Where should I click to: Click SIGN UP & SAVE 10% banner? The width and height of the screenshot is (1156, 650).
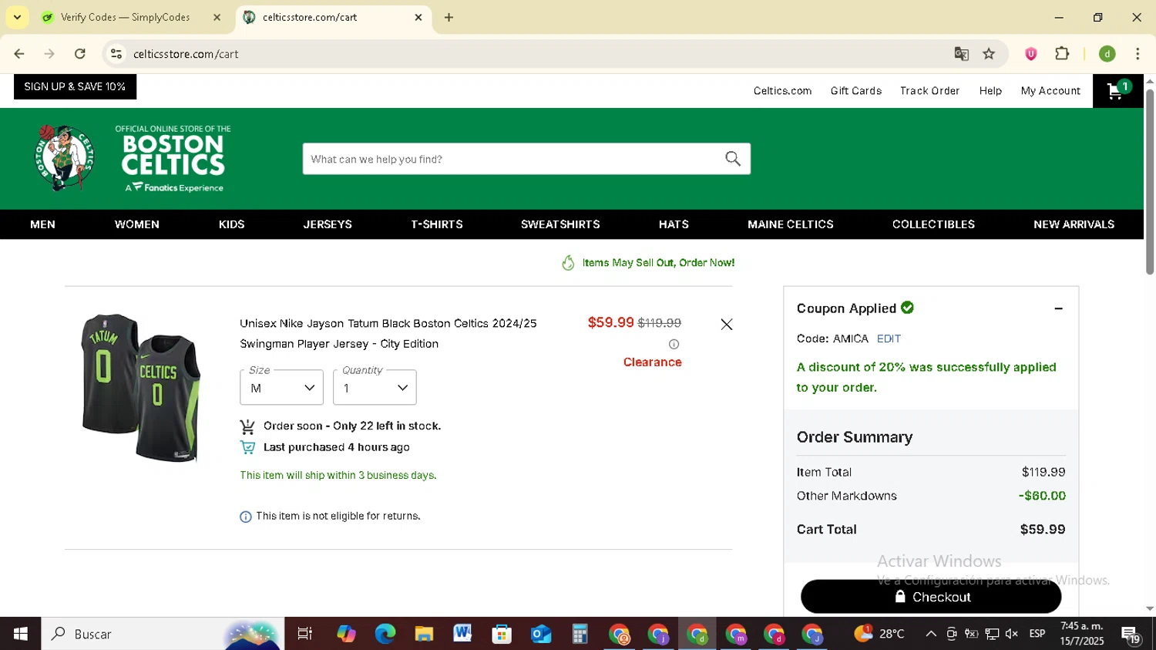click(x=75, y=86)
